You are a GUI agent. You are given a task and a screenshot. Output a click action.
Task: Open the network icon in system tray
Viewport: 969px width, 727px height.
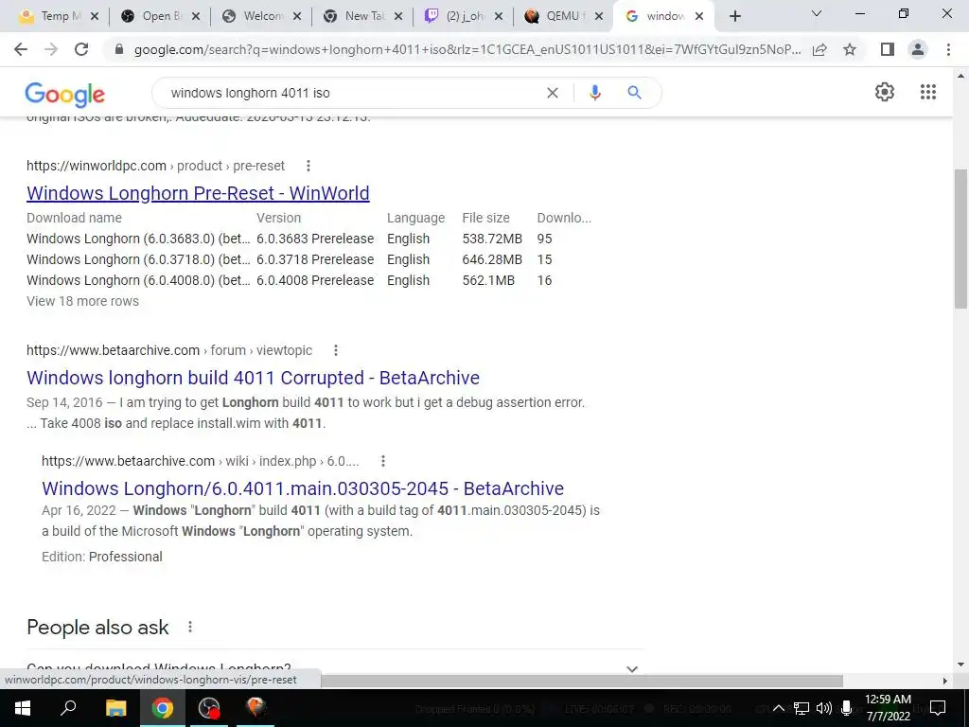pos(802,708)
